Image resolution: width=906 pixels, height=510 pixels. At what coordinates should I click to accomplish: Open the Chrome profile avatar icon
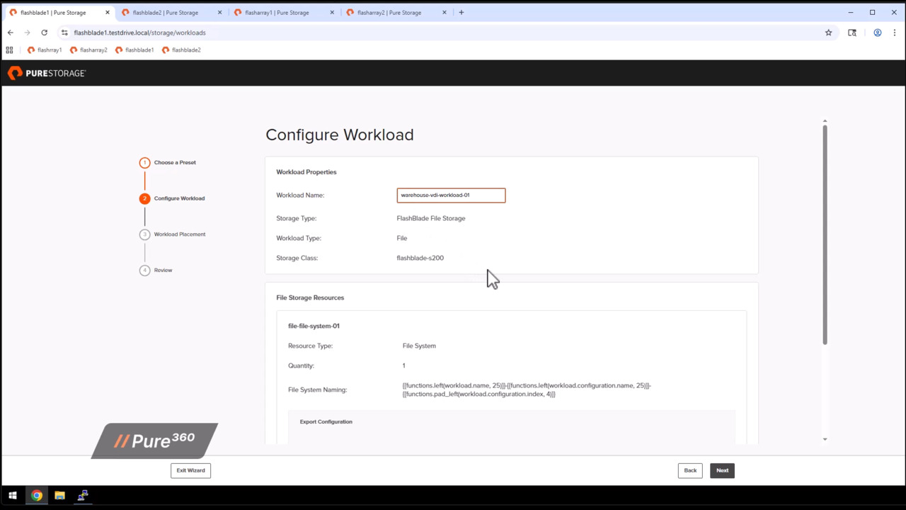point(877,33)
